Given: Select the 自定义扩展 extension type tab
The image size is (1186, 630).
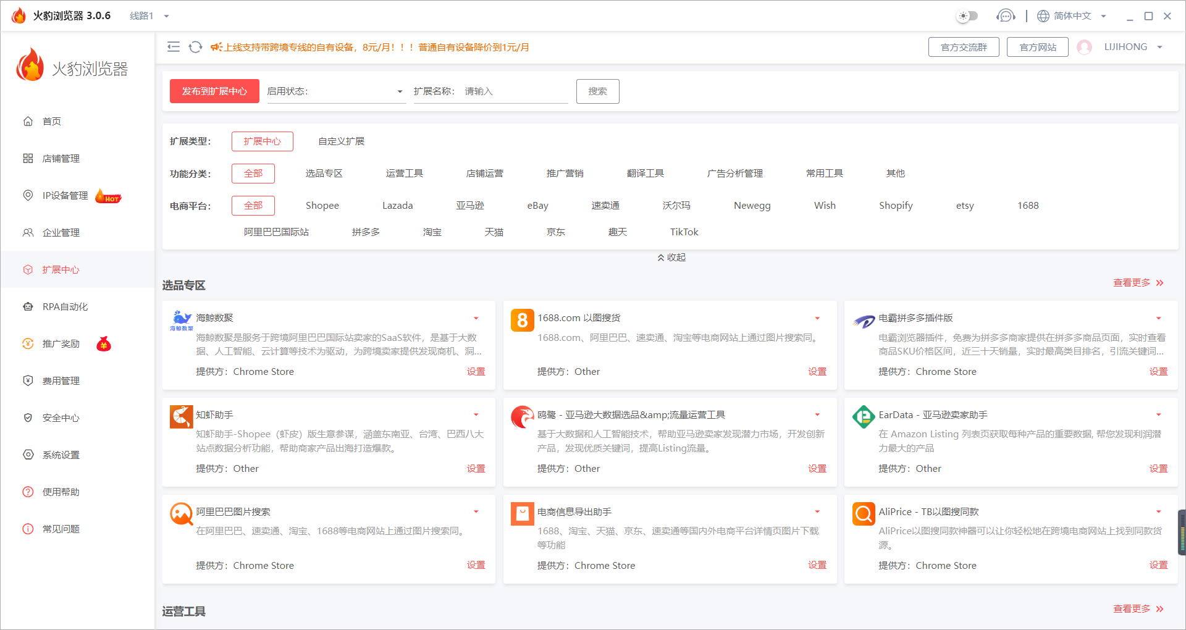Looking at the screenshot, I should 341,141.
